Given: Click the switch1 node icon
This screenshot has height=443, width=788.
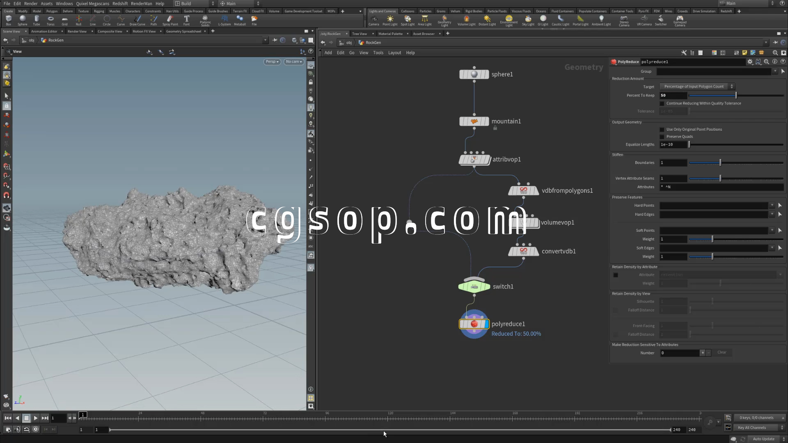Looking at the screenshot, I should click(474, 286).
